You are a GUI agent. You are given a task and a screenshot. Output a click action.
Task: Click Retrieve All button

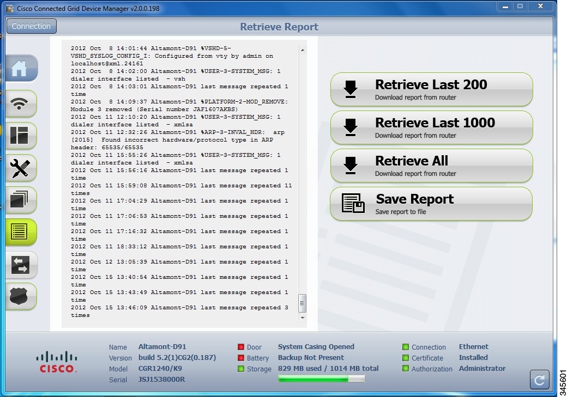click(x=431, y=166)
